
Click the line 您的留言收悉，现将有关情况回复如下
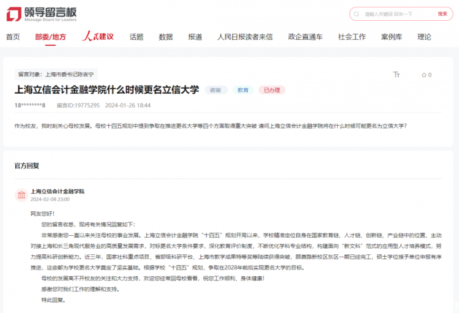point(88,225)
